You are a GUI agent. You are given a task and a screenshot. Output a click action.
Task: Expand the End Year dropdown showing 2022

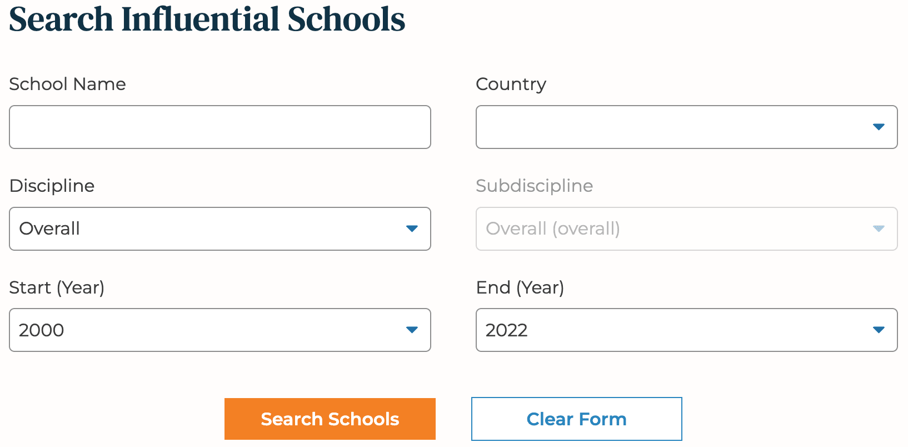tap(687, 330)
